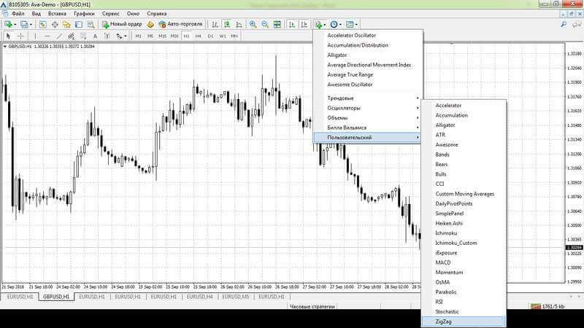Switch to D1 timeframe
The height and width of the screenshot is (328, 584).
pos(210,36)
